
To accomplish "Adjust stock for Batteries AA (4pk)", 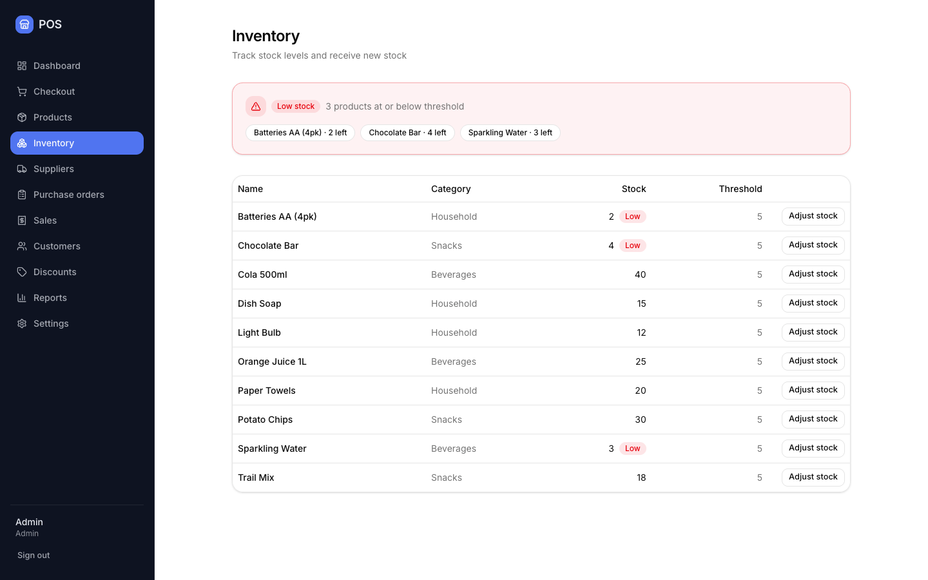I will [x=813, y=217].
